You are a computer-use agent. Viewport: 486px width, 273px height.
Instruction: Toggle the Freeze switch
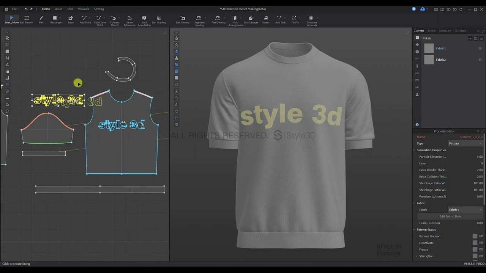point(475,249)
